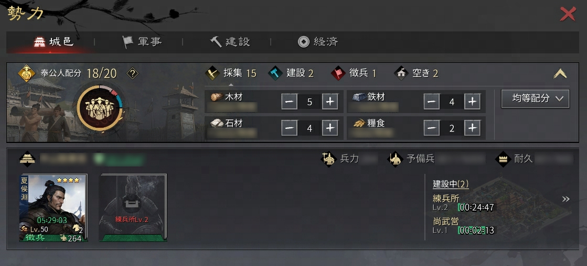Select the 建設 2 worker category
The height and width of the screenshot is (266, 587).
[x=291, y=73]
